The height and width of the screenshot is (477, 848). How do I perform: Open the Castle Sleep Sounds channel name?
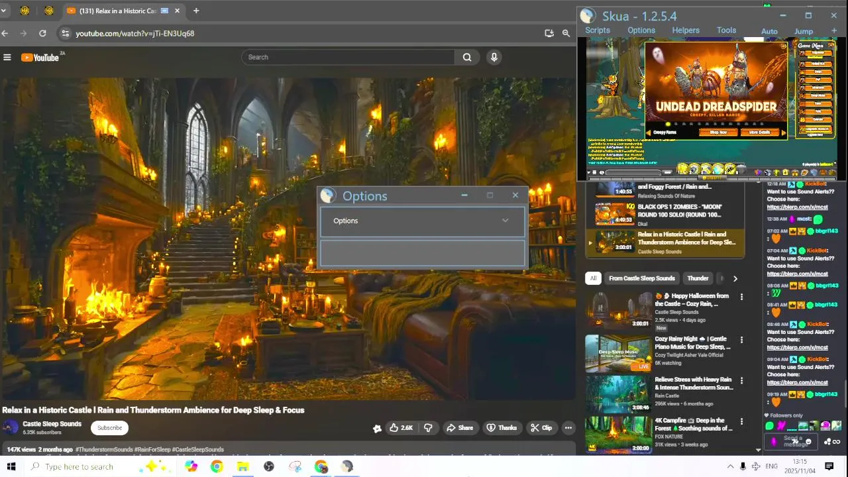[x=52, y=424]
